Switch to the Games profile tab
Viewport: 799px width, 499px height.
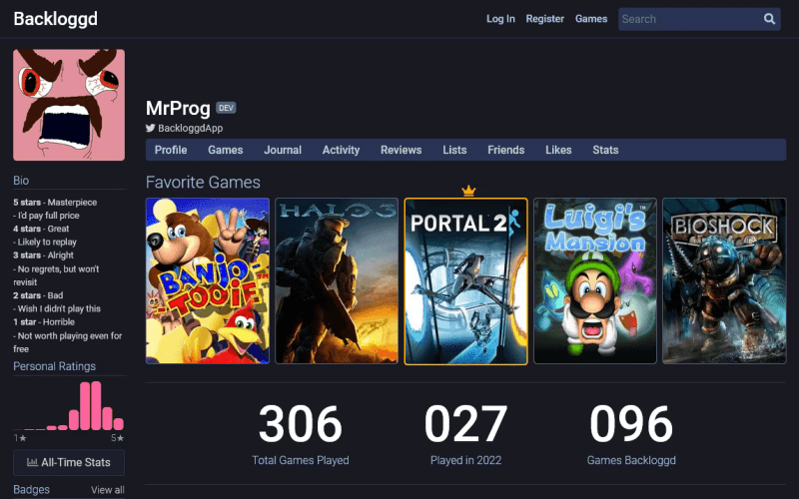click(x=226, y=150)
